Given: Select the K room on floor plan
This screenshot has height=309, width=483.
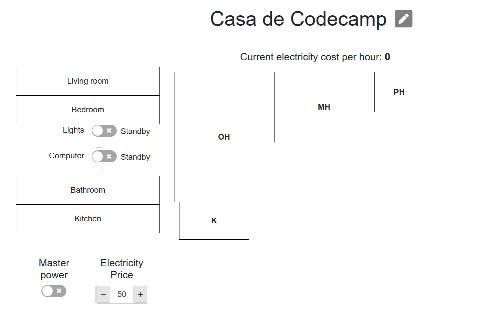Looking at the screenshot, I should 214,221.
